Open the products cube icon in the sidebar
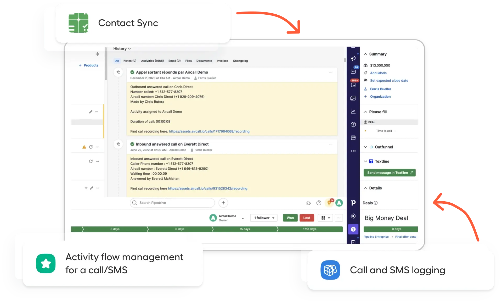Image resolution: width=502 pixels, height=306 pixels. pos(353,125)
